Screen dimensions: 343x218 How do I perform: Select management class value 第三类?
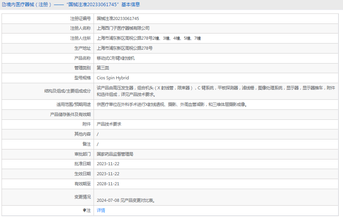[103, 68]
